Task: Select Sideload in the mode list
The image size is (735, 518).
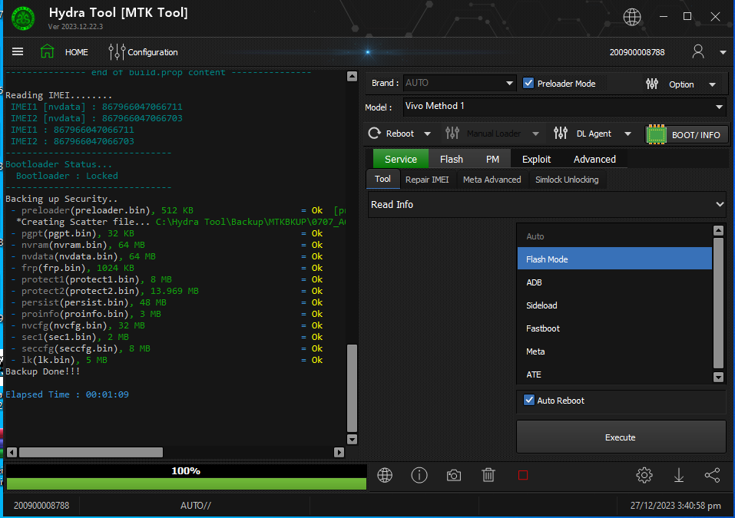Action: (614, 305)
